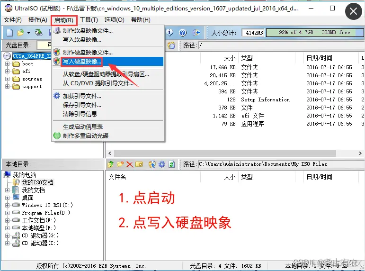Expand the boot folder node
Image resolution: width=365 pixels, height=271 pixels.
(x=7, y=63)
